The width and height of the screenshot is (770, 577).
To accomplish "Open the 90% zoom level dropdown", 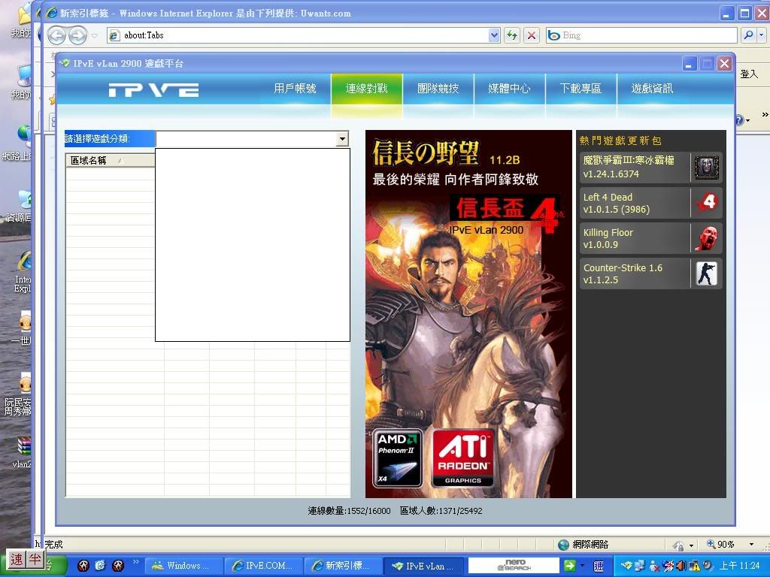I will [750, 545].
